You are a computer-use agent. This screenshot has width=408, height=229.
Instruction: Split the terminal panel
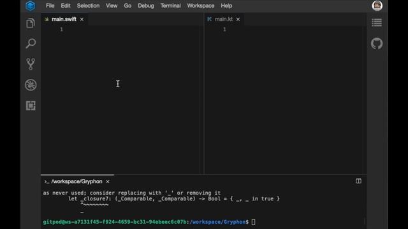tap(358, 181)
